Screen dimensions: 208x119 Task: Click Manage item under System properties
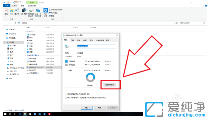coord(52,16)
